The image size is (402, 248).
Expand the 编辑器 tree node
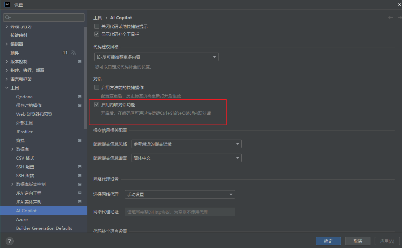(7, 44)
